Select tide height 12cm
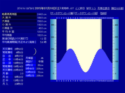125x93 pixels. click(x=40, y=72)
